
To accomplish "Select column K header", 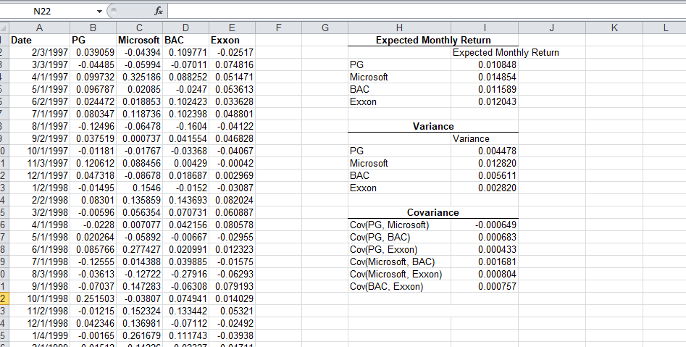I will click(x=615, y=28).
